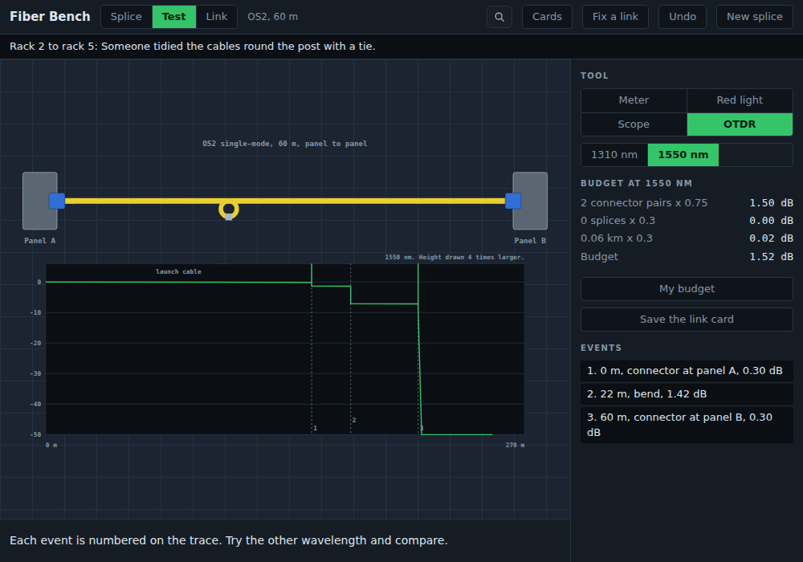
Task: Click the Fix a link button
Action: 616,17
